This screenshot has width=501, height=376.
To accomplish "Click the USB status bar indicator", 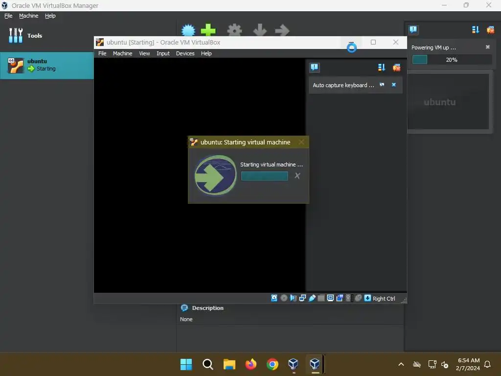I will click(312, 298).
